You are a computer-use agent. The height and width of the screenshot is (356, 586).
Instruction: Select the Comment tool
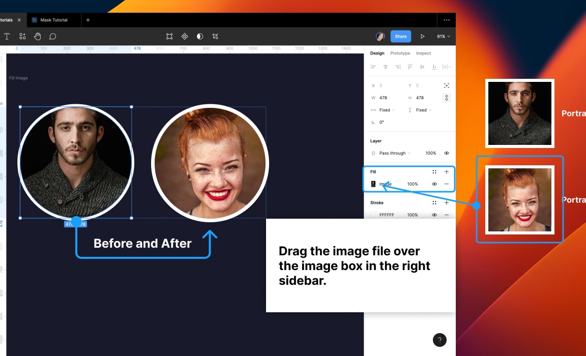tap(53, 36)
